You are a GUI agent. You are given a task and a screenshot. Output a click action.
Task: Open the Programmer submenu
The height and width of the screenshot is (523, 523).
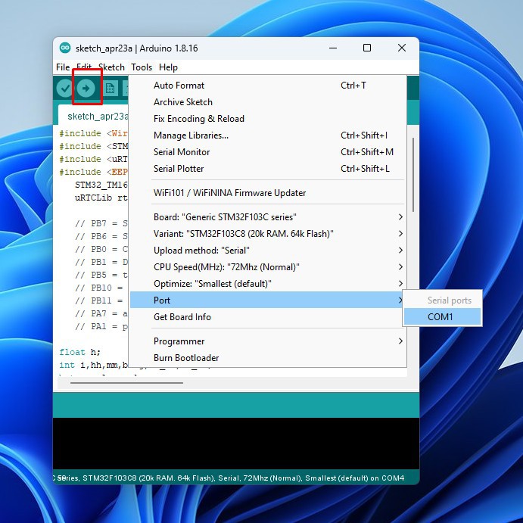[179, 341]
